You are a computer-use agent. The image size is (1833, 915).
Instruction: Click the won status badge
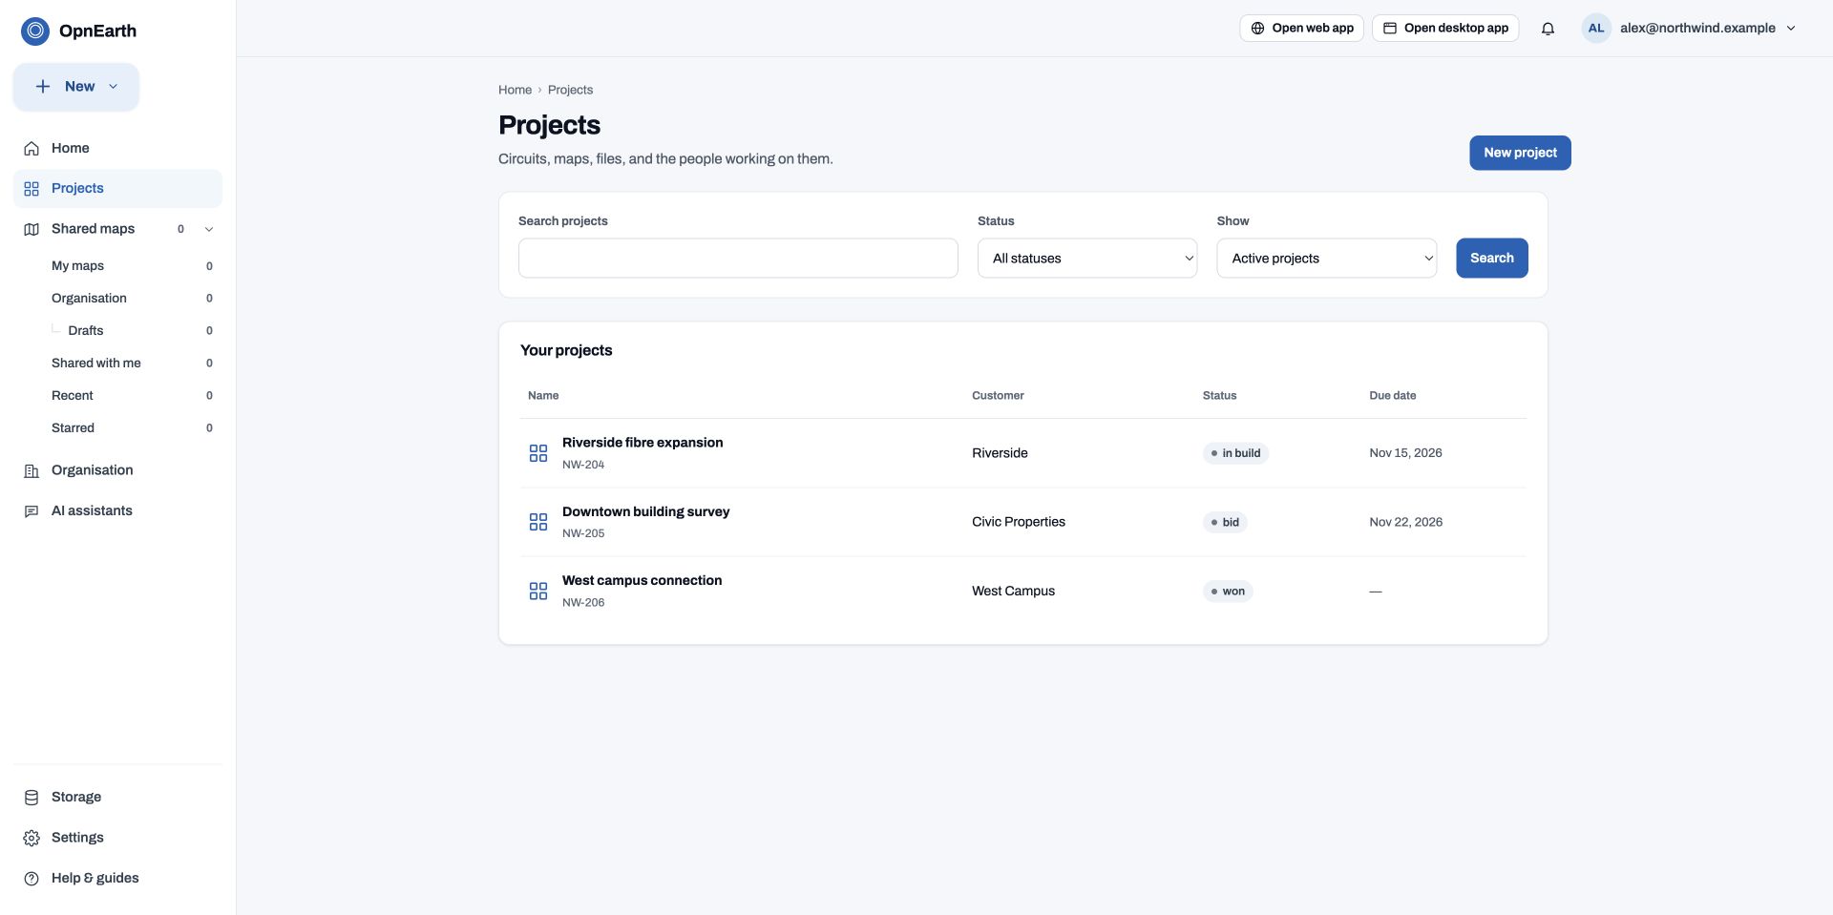[x=1228, y=592]
